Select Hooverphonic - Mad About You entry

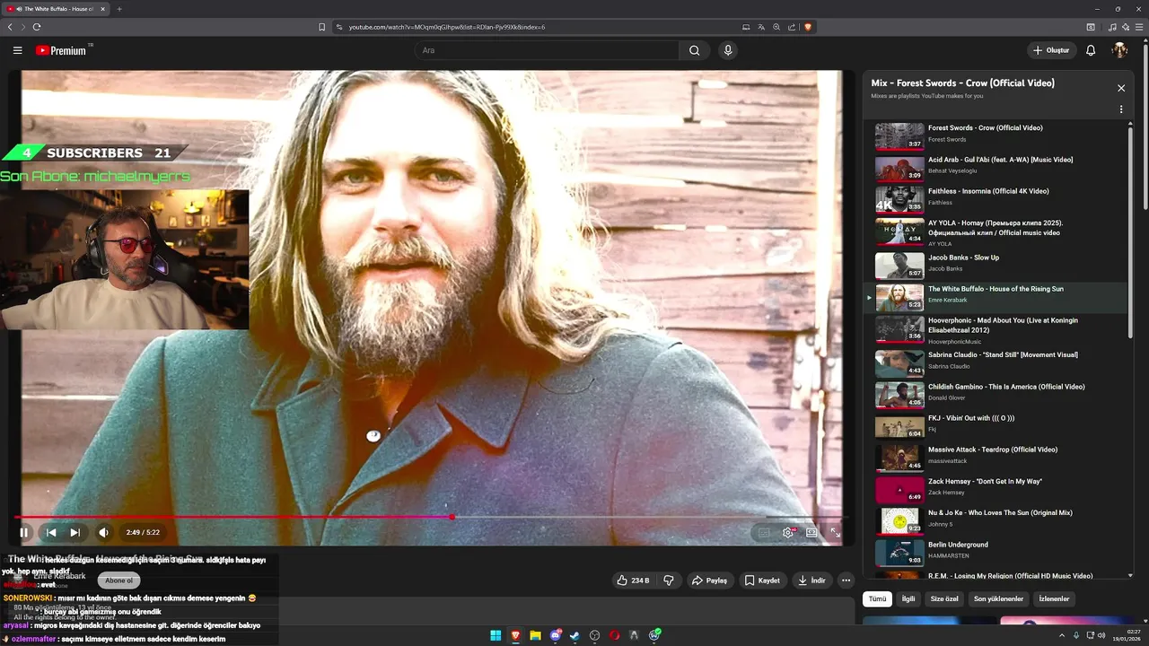(996, 329)
